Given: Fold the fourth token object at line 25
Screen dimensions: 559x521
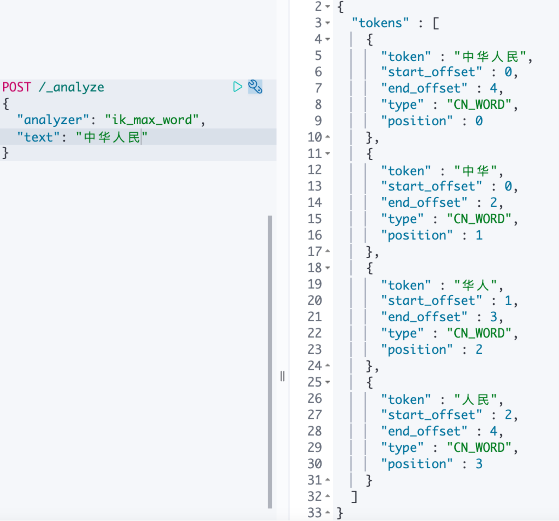Looking at the screenshot, I should point(328,382).
